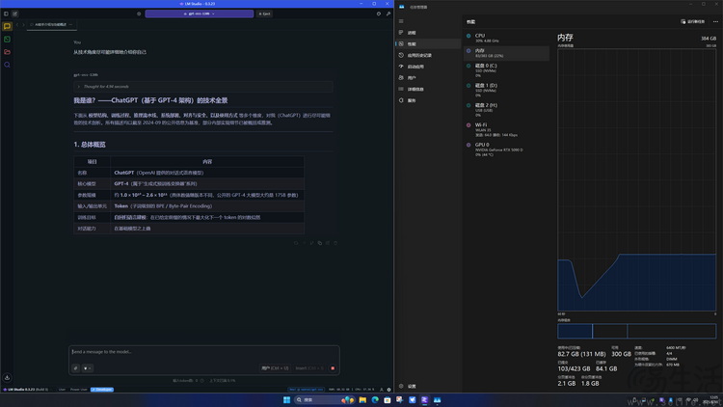This screenshot has height=407, width=723.
Task: Open Performance page in Task Manager
Action: [428, 43]
